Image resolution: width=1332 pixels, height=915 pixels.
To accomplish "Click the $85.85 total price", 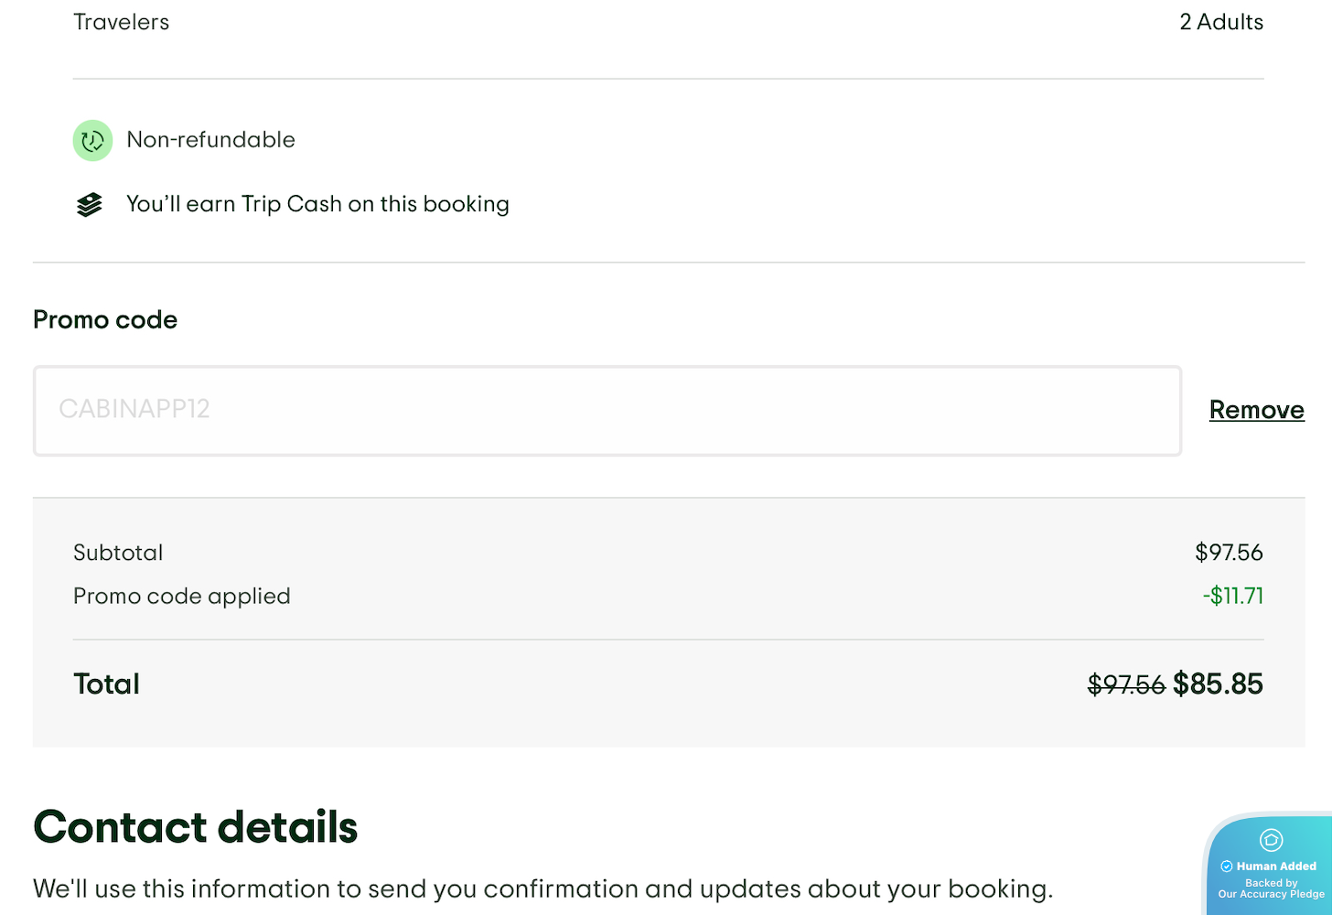I will pyautogui.click(x=1218, y=684).
